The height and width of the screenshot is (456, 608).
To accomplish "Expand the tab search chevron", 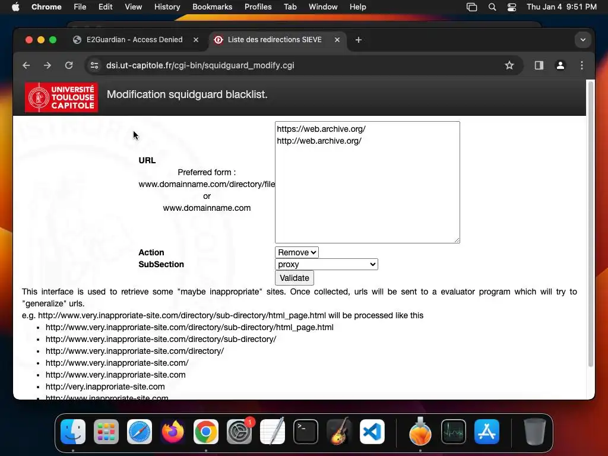I will click(x=583, y=40).
